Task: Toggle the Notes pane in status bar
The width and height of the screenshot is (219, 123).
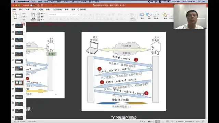Action: (142, 122)
